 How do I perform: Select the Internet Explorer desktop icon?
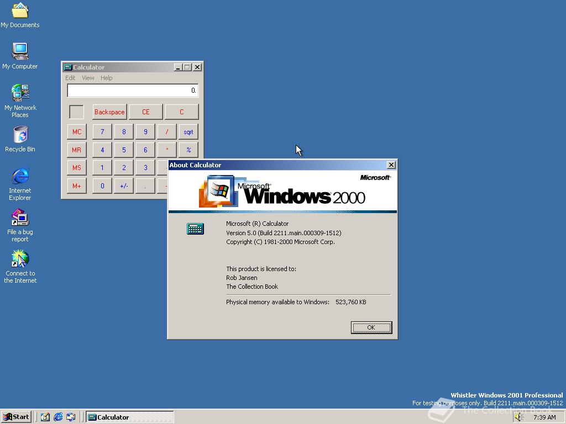[x=20, y=183]
